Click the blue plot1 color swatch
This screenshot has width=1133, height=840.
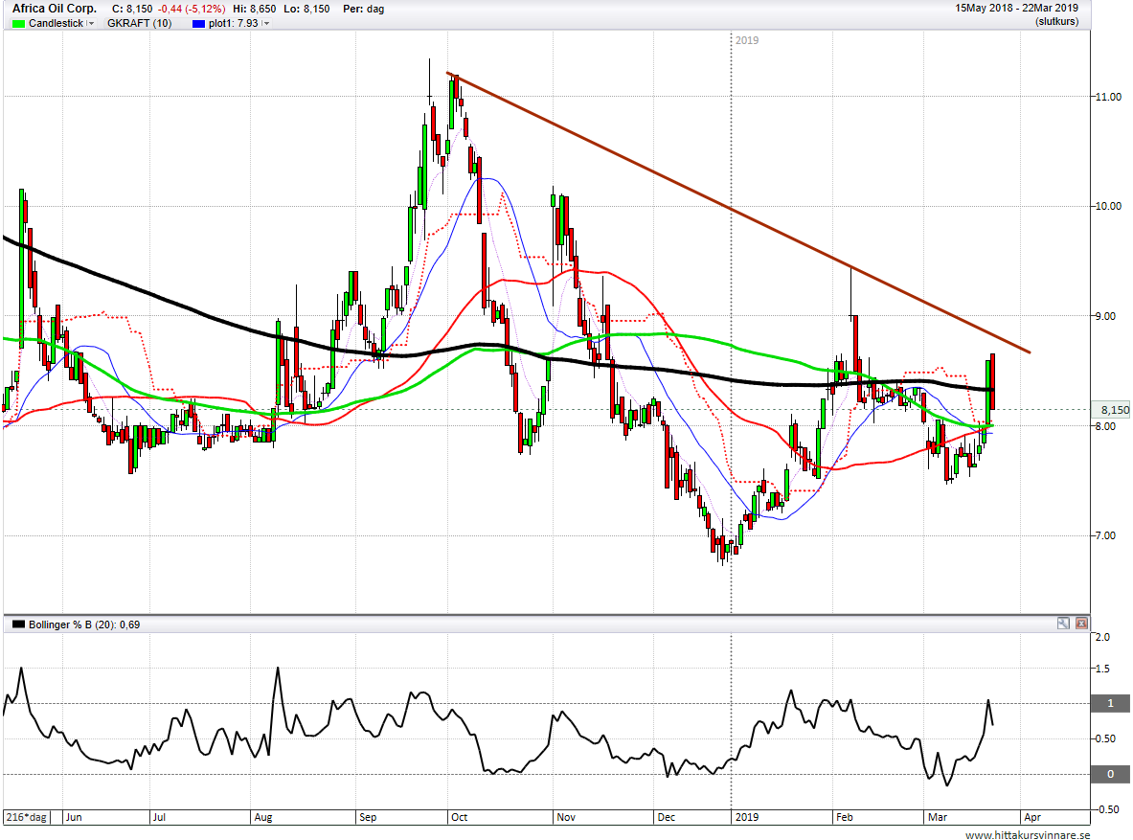tap(198, 23)
